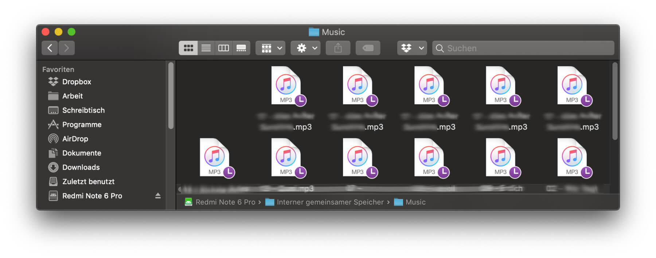Viewport: 656px width, 258px height.
Task: Switch to column view mode
Action: click(x=223, y=48)
